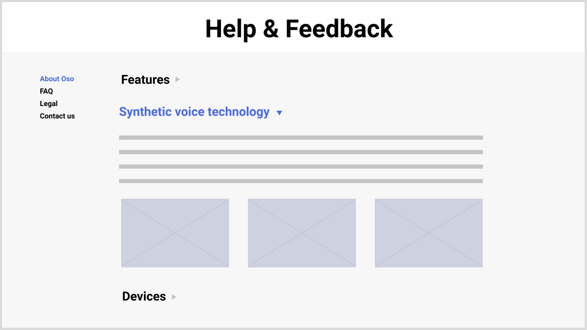Expand the Devices section arrow

pyautogui.click(x=174, y=297)
